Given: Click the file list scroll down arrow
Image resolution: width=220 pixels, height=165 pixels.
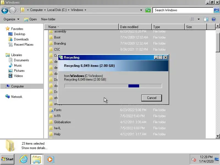Looking at the screenshot, I should pyautogui.click(x=218, y=136).
